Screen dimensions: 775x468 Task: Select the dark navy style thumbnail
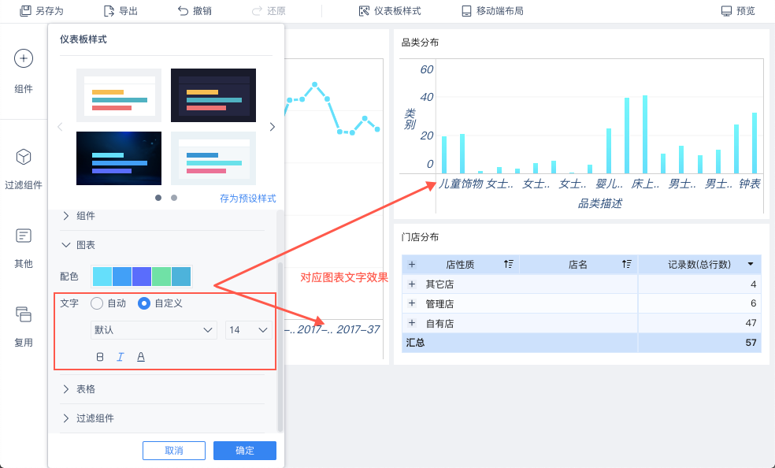[x=213, y=95]
